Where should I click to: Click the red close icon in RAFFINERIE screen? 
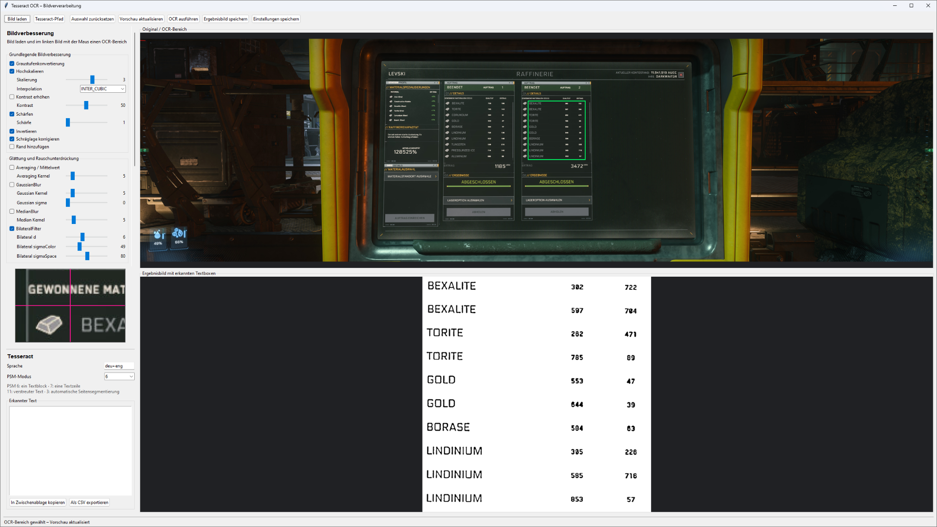[x=681, y=75]
